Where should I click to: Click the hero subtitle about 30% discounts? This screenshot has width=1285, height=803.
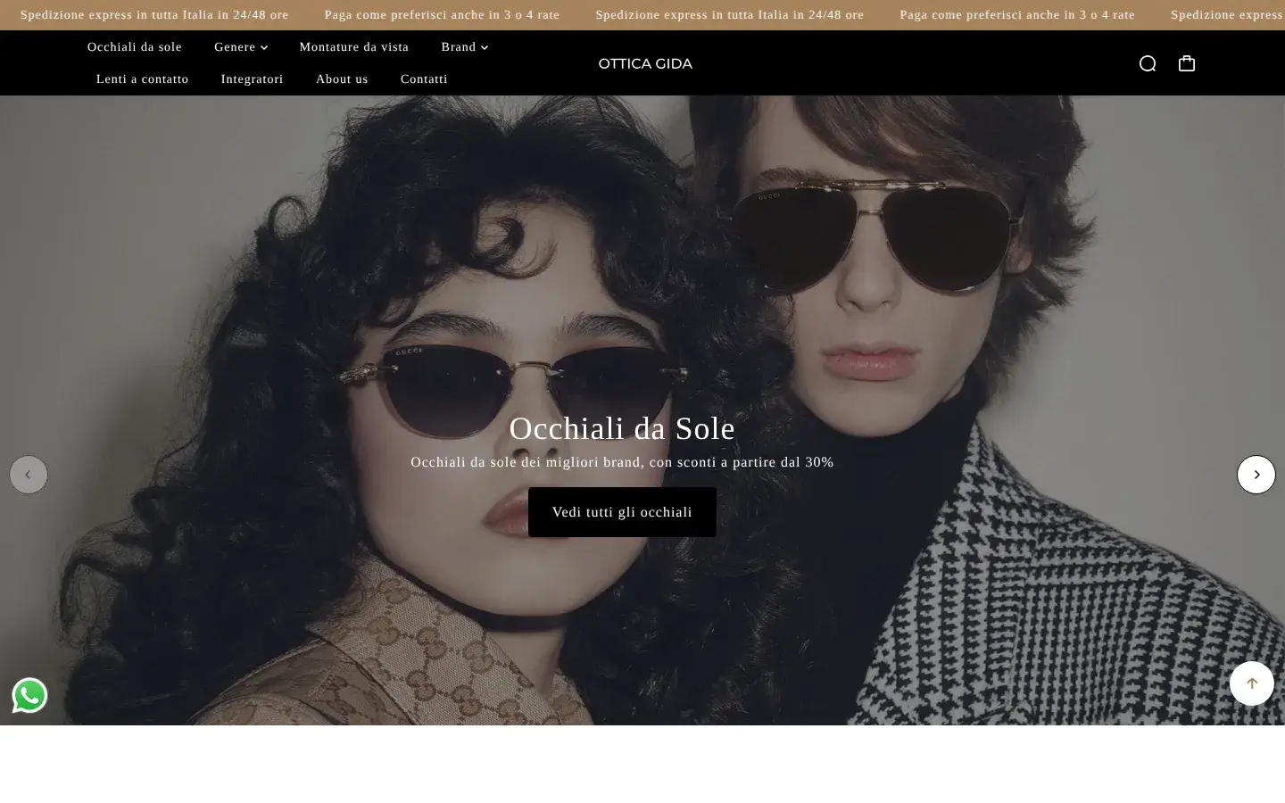click(x=622, y=462)
